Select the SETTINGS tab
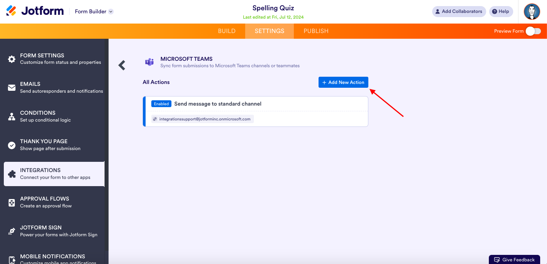Screen dimensions: 547x264 (270, 31)
